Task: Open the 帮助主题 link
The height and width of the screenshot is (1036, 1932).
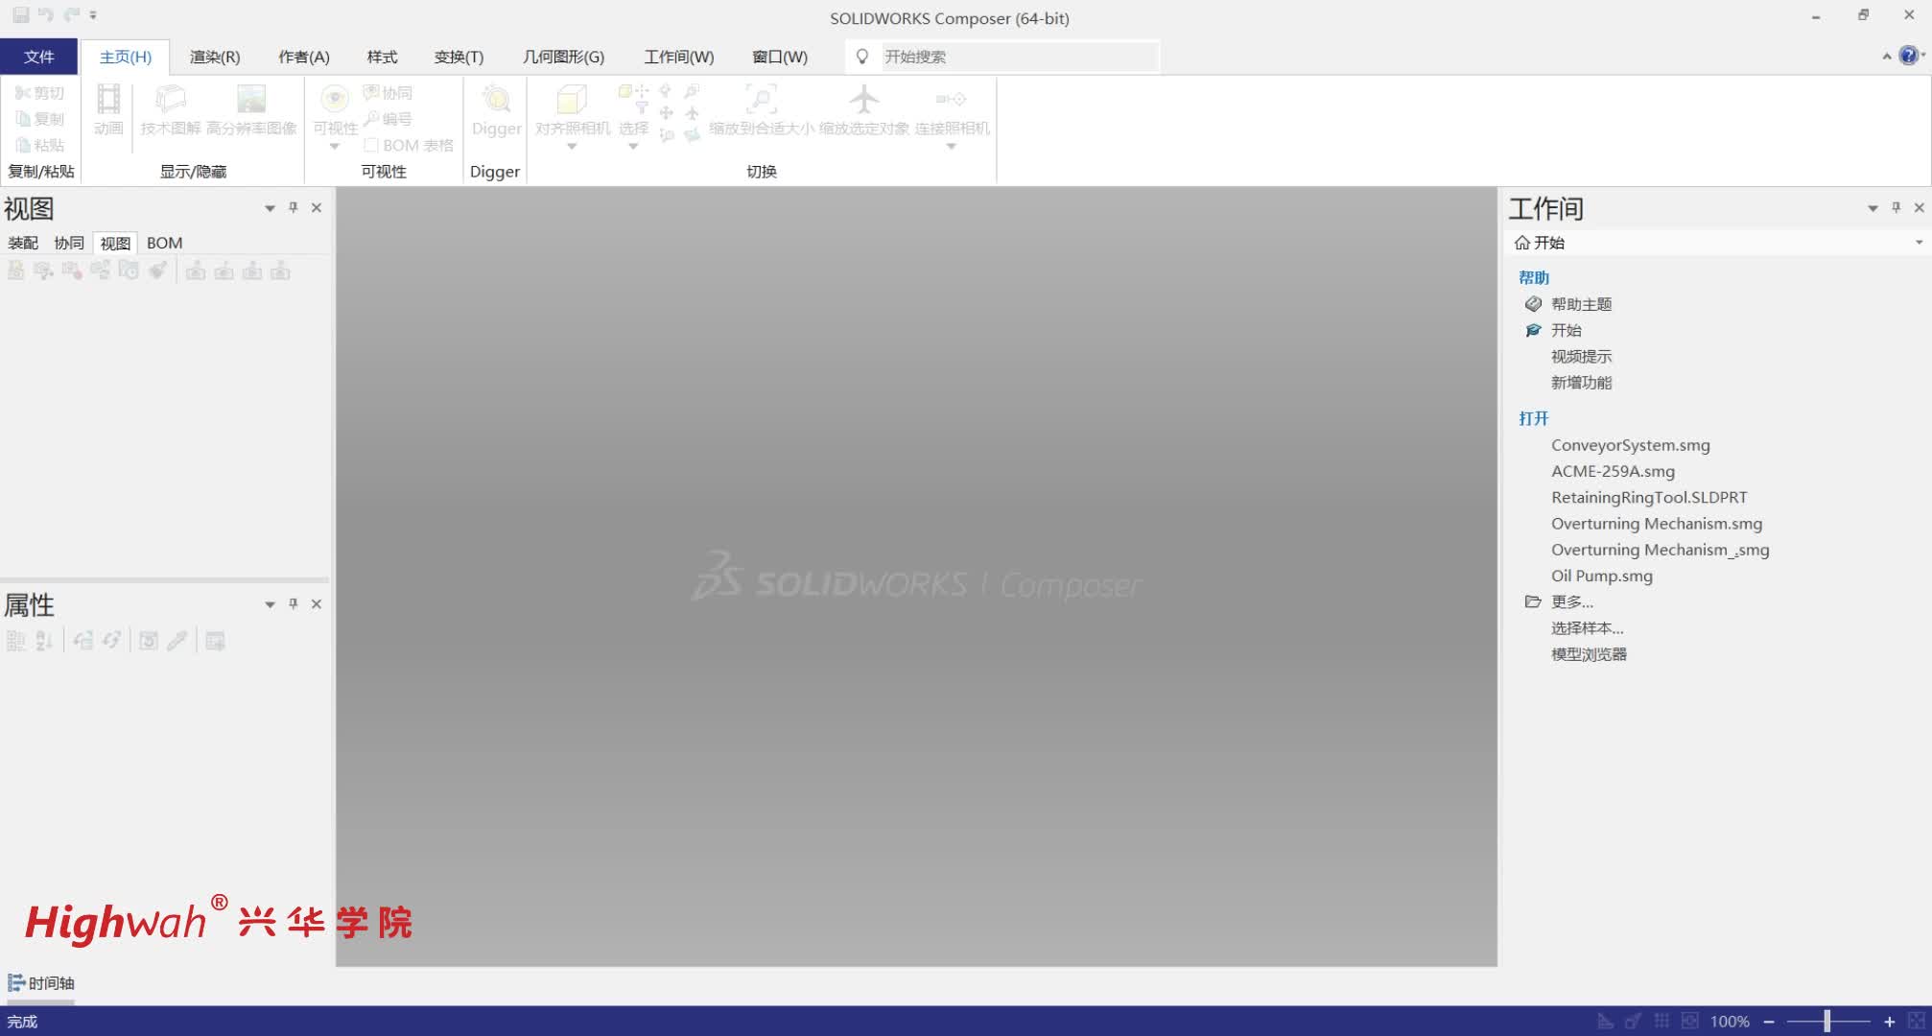Action: pos(1581,304)
